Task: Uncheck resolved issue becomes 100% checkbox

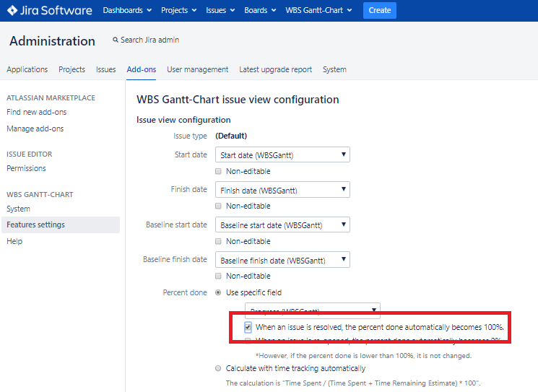Action: click(248, 327)
